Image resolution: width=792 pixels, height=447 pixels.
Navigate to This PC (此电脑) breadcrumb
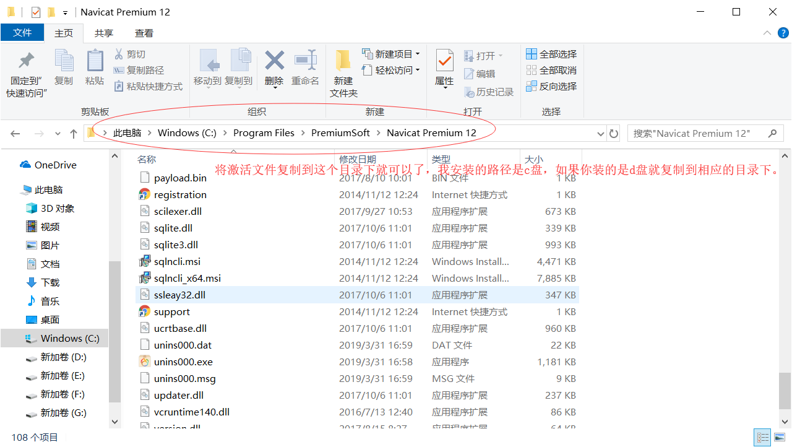[x=127, y=133]
